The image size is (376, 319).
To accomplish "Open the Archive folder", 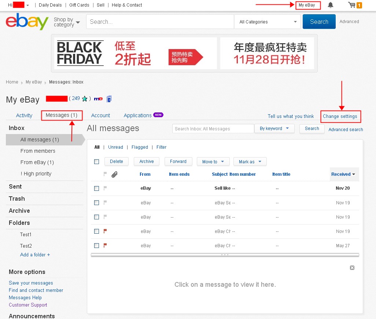I will click(19, 211).
